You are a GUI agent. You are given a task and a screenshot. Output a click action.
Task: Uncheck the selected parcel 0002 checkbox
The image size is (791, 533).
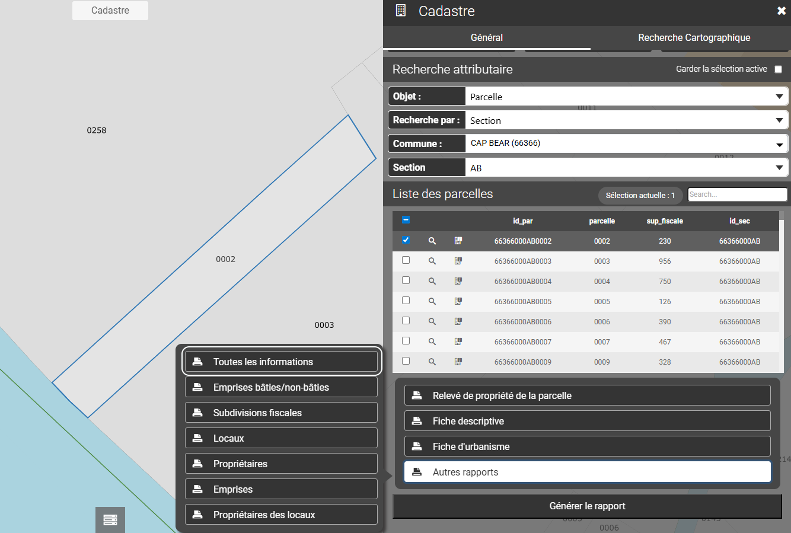[406, 240]
